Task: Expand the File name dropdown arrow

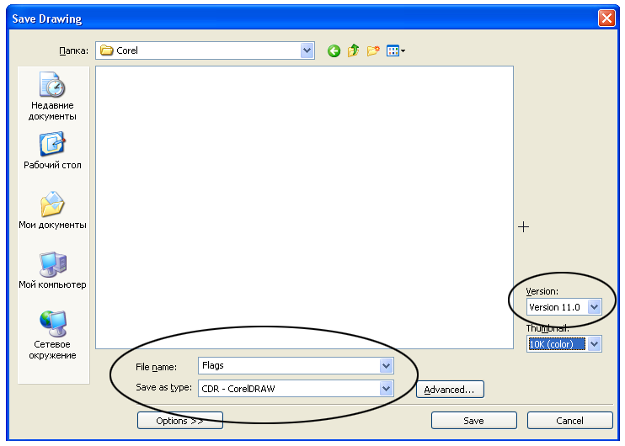Action: 386,365
